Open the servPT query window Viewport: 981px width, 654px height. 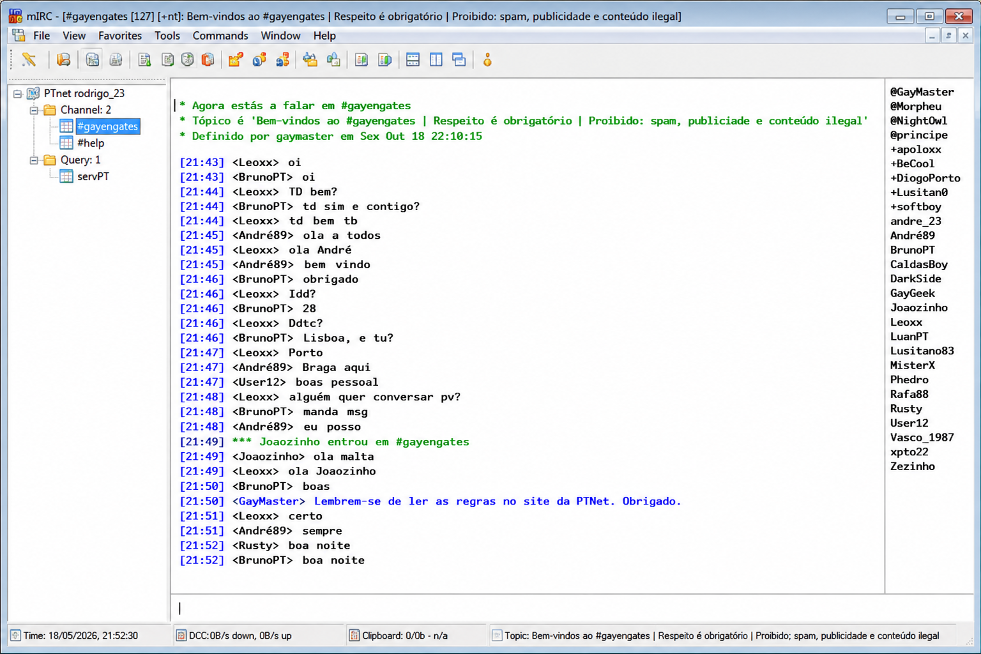click(x=93, y=176)
